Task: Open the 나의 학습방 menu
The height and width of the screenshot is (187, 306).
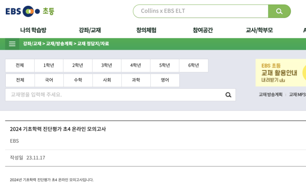Action: click(x=33, y=30)
